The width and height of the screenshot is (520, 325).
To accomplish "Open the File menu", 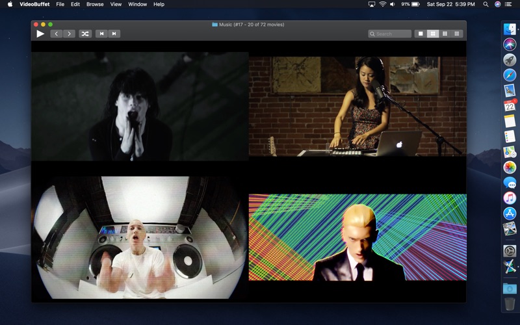I will pos(60,5).
